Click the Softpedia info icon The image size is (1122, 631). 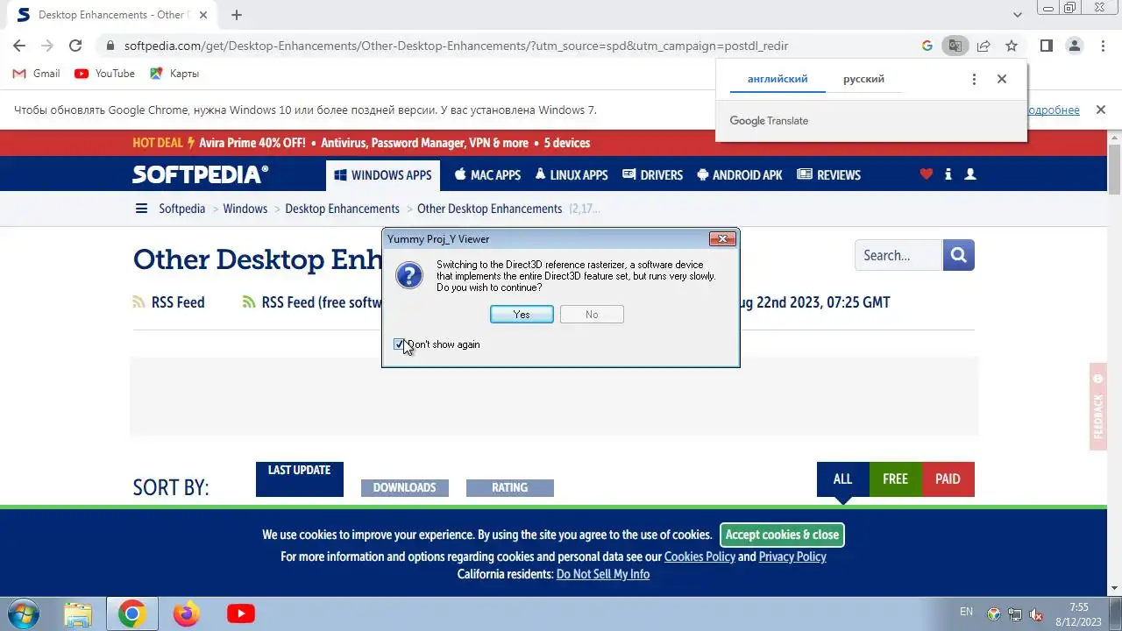[x=948, y=174]
